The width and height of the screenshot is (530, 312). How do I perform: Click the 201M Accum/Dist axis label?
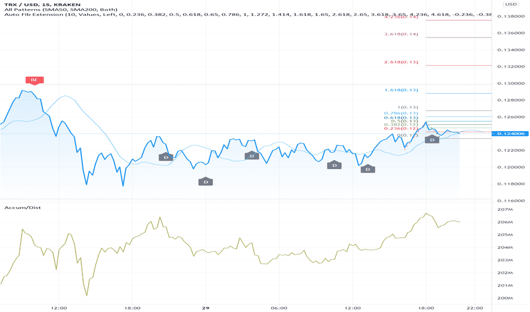[505, 286]
